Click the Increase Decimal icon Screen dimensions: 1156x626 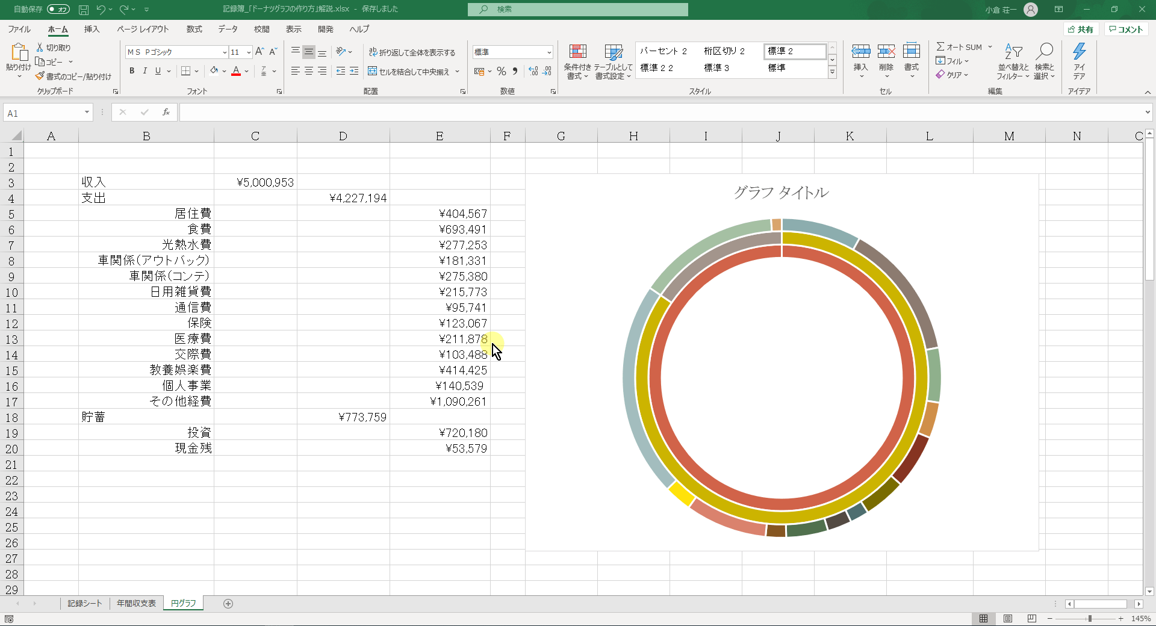tap(533, 71)
